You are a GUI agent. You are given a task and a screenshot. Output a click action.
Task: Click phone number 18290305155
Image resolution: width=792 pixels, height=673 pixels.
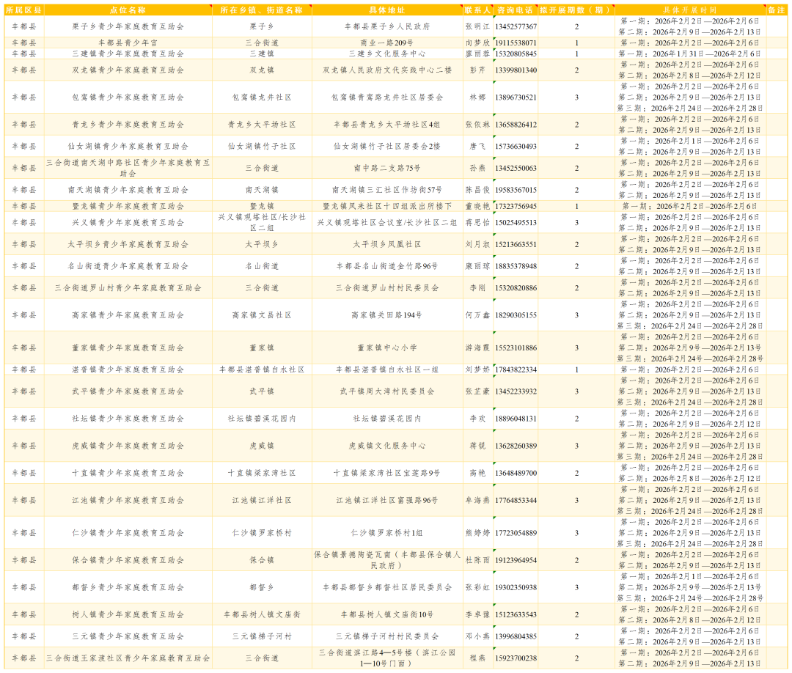pyautogui.click(x=516, y=315)
